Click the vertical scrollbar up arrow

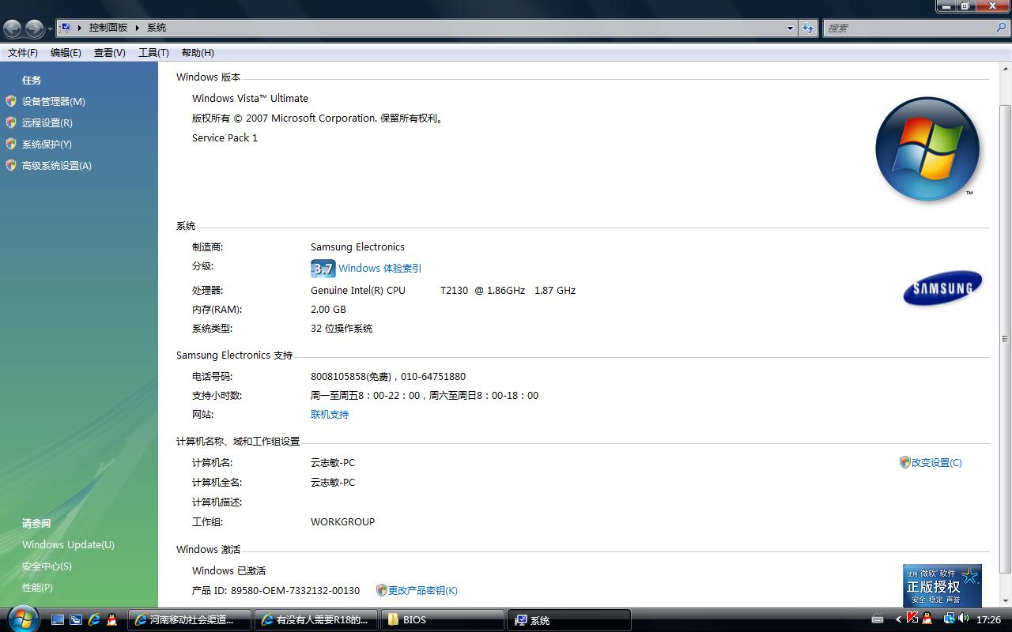1005,69
